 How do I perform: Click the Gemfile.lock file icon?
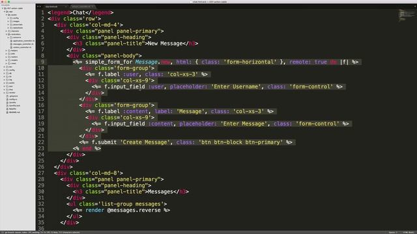tap(7, 105)
